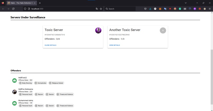The image size is (213, 111).
Task: Open the vertical bars extension icon
Action: (185, 9)
